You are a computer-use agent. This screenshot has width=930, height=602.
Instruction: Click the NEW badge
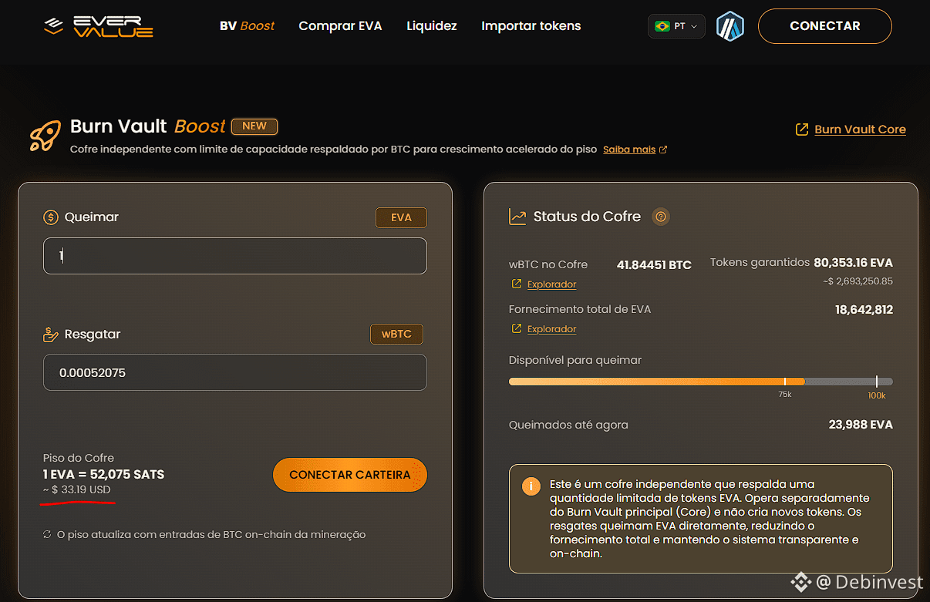coord(254,126)
